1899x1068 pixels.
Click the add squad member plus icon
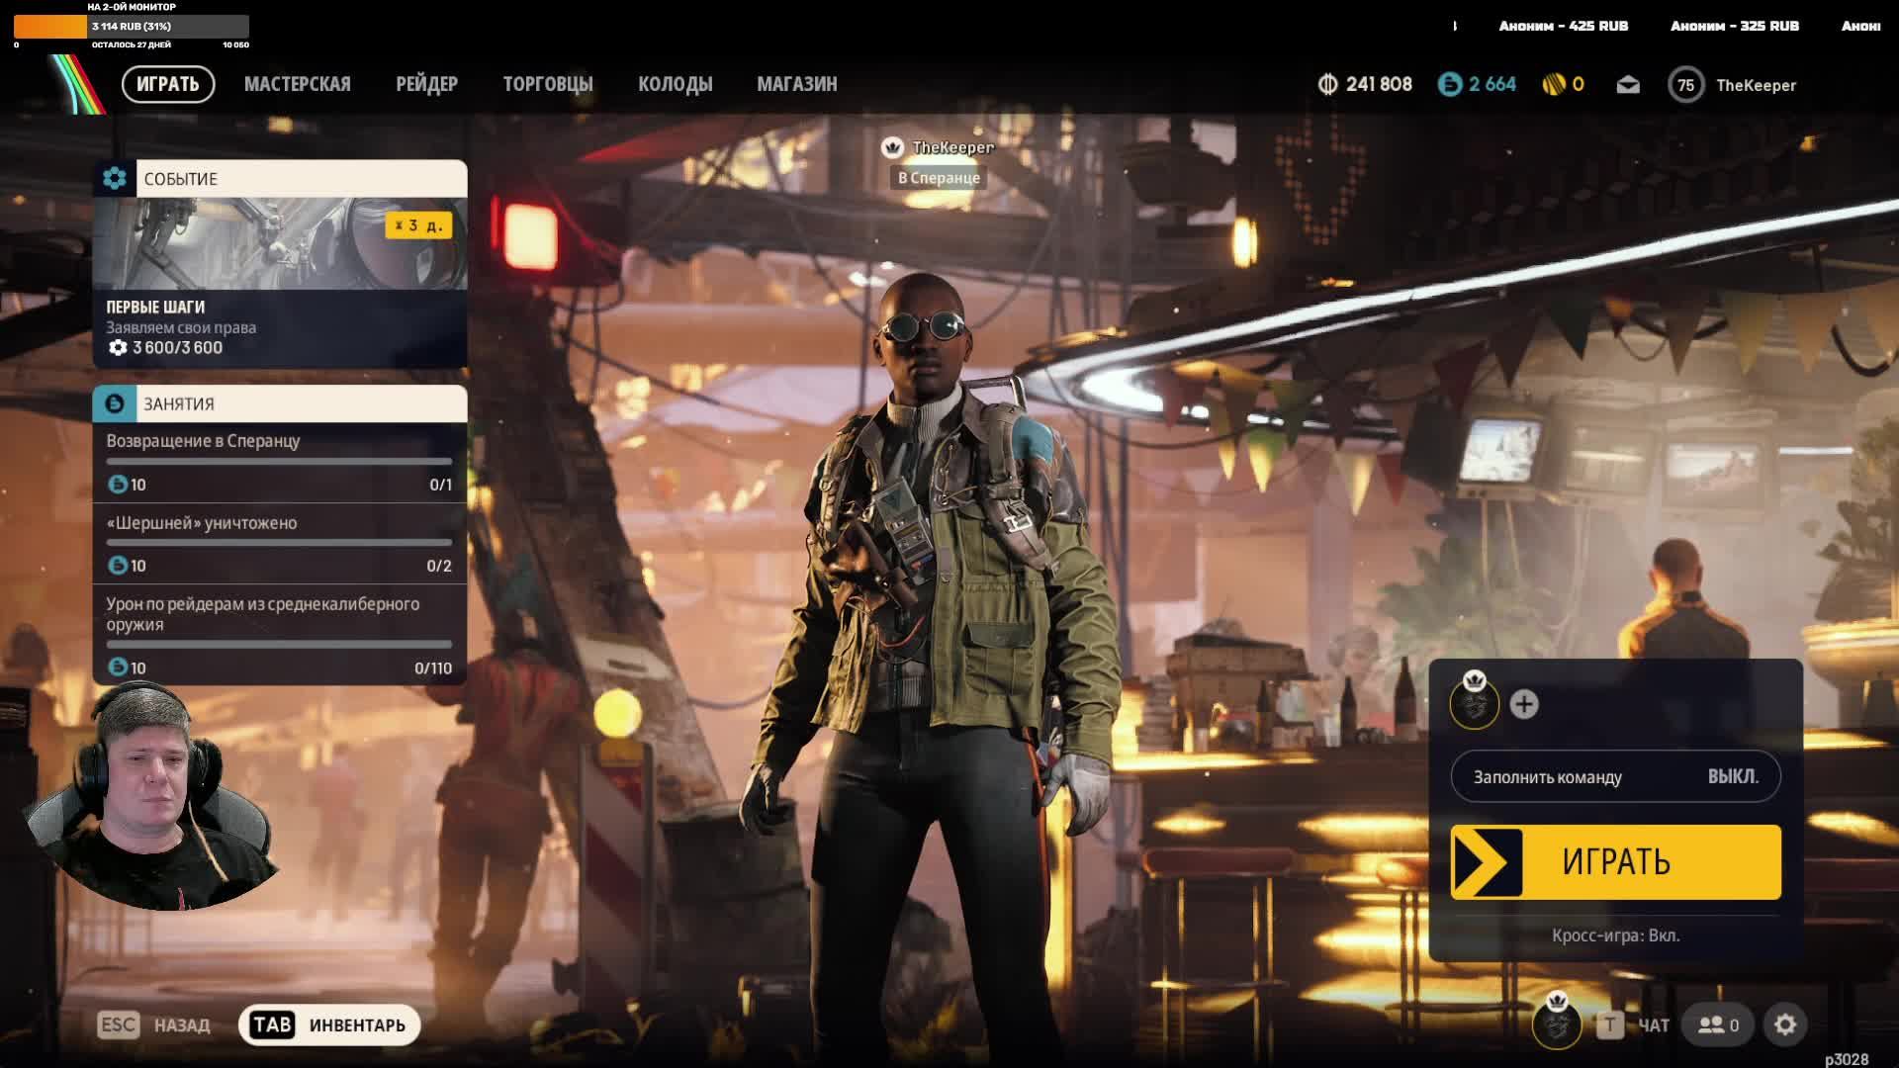pos(1524,704)
